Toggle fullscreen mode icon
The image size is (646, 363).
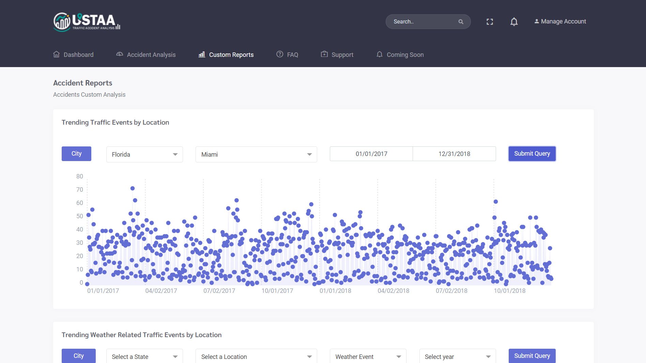pyautogui.click(x=490, y=22)
